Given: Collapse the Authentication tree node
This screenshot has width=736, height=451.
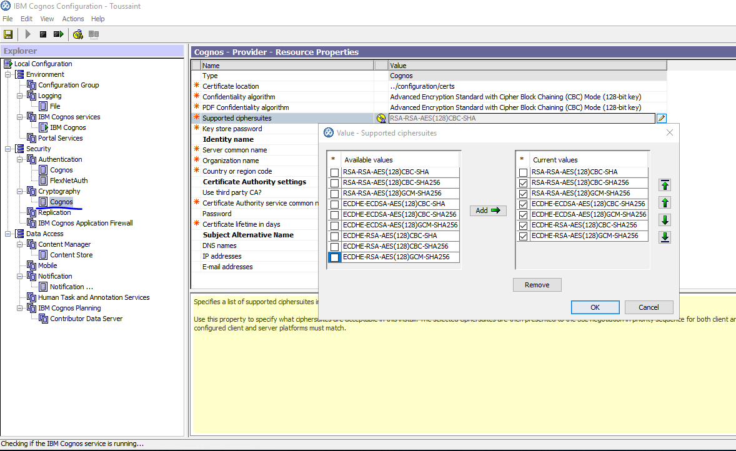Looking at the screenshot, I should pos(20,159).
